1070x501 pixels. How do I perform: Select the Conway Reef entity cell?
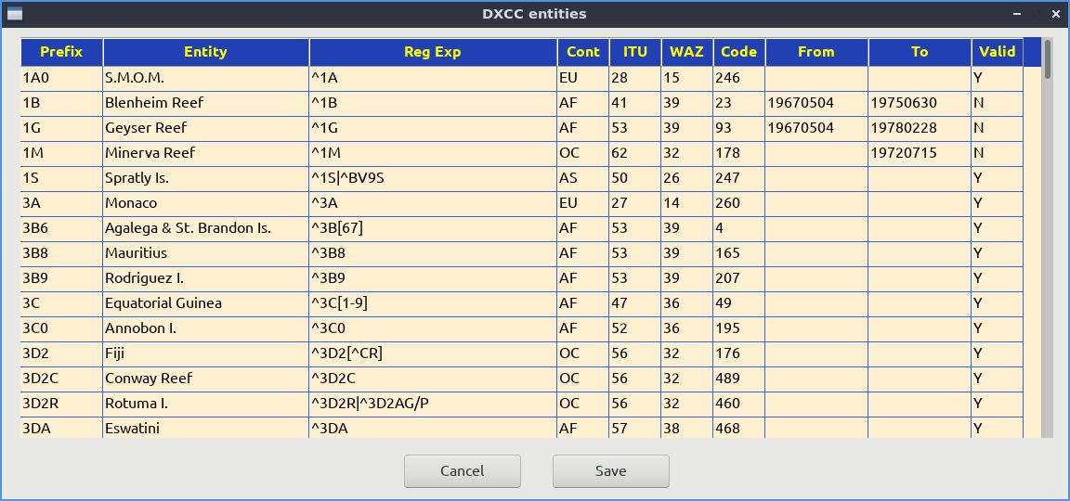click(205, 379)
